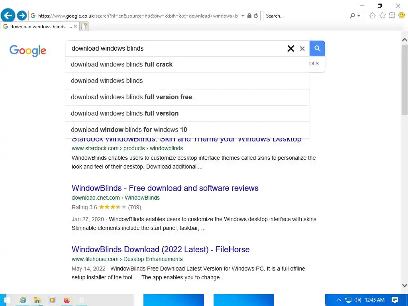Click the magnifier icon in browser search box
The image size is (408, 306).
pyautogui.click(x=352, y=16)
